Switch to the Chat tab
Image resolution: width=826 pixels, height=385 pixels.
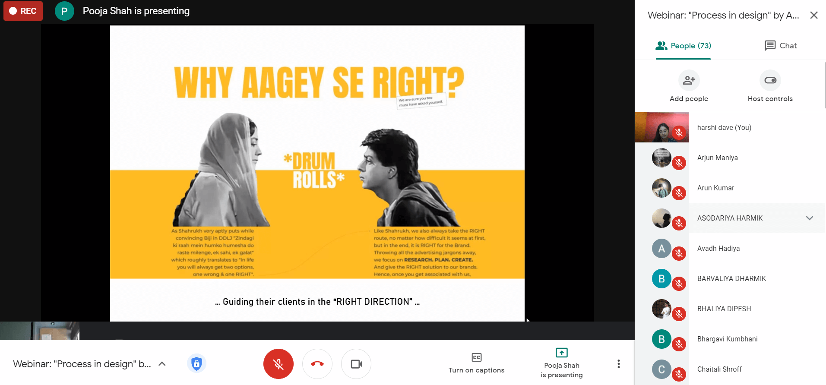780,46
